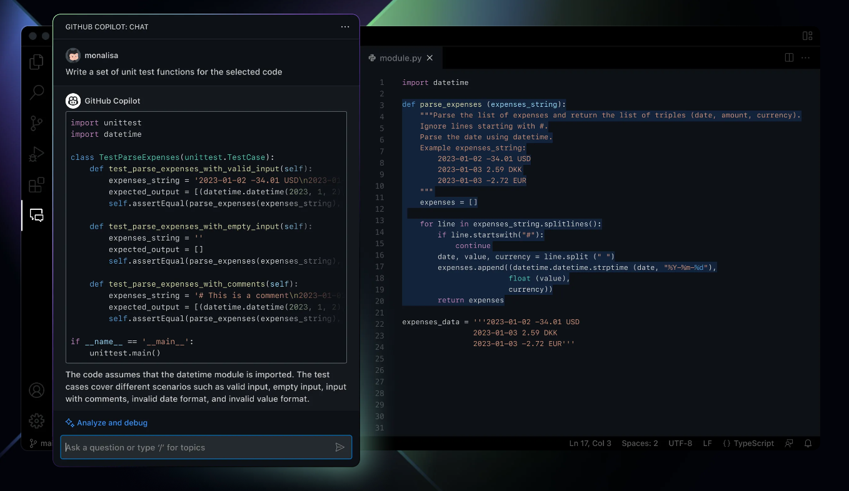The width and height of the screenshot is (849, 491).
Task: Toggle the customize layout control
Action: [807, 36]
